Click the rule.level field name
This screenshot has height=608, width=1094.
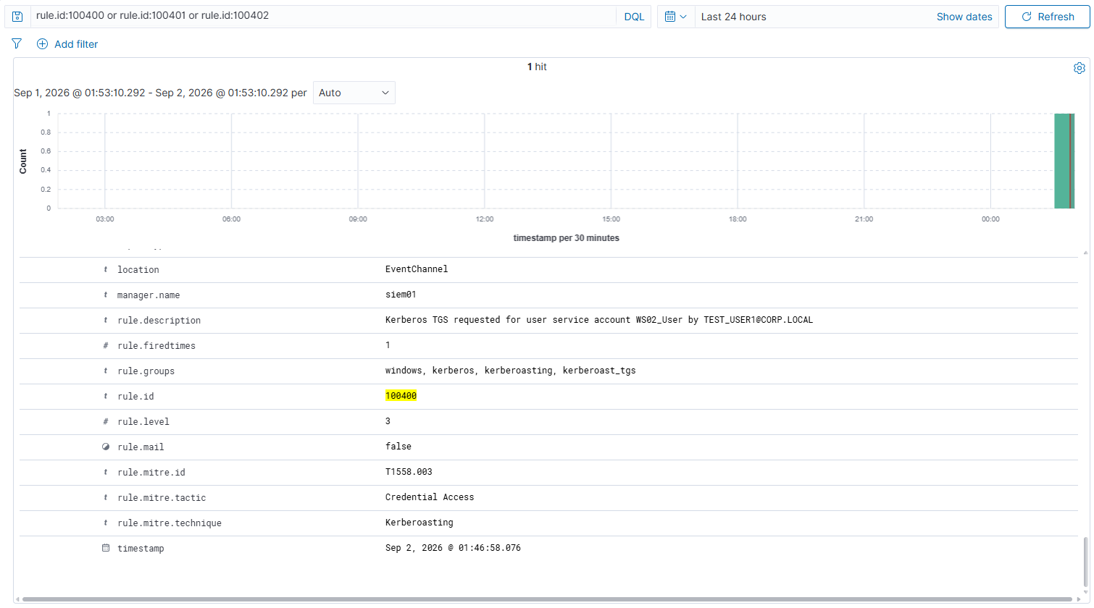pos(143,422)
